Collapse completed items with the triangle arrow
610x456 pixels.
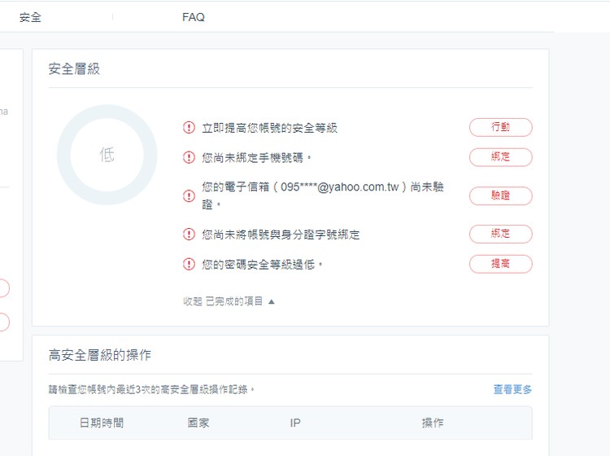click(x=272, y=301)
